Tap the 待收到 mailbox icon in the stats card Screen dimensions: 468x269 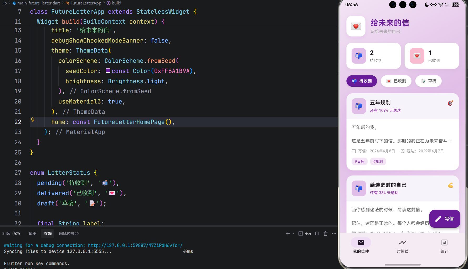tap(359, 56)
